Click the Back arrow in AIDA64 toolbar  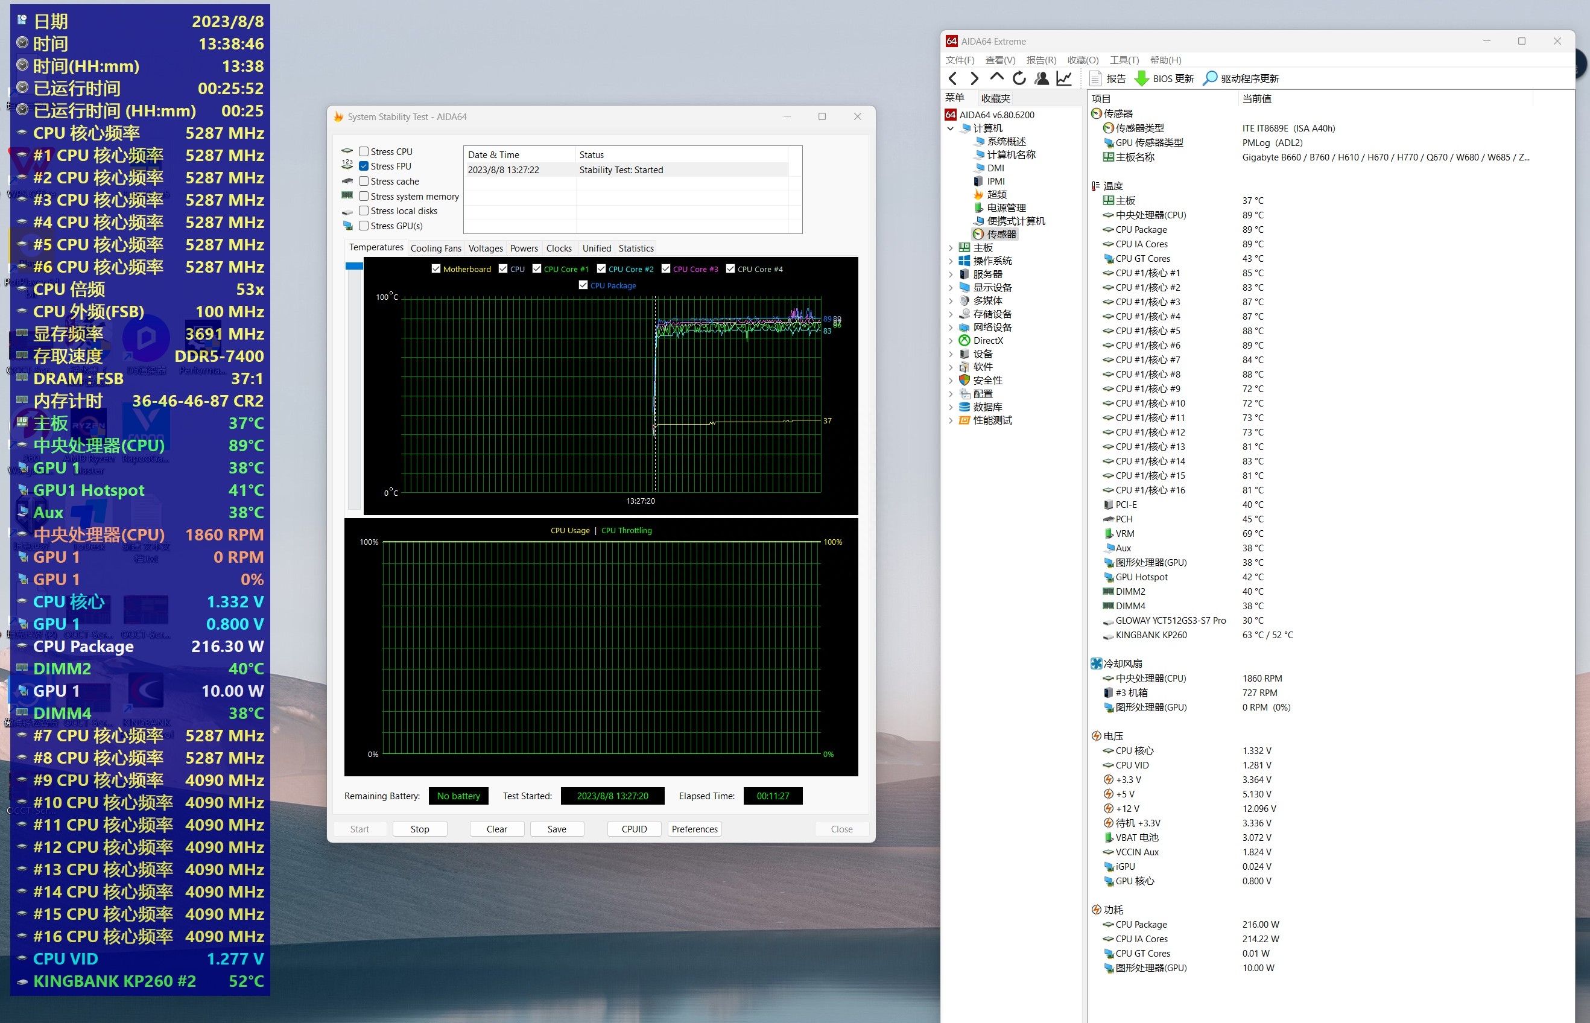pos(952,78)
